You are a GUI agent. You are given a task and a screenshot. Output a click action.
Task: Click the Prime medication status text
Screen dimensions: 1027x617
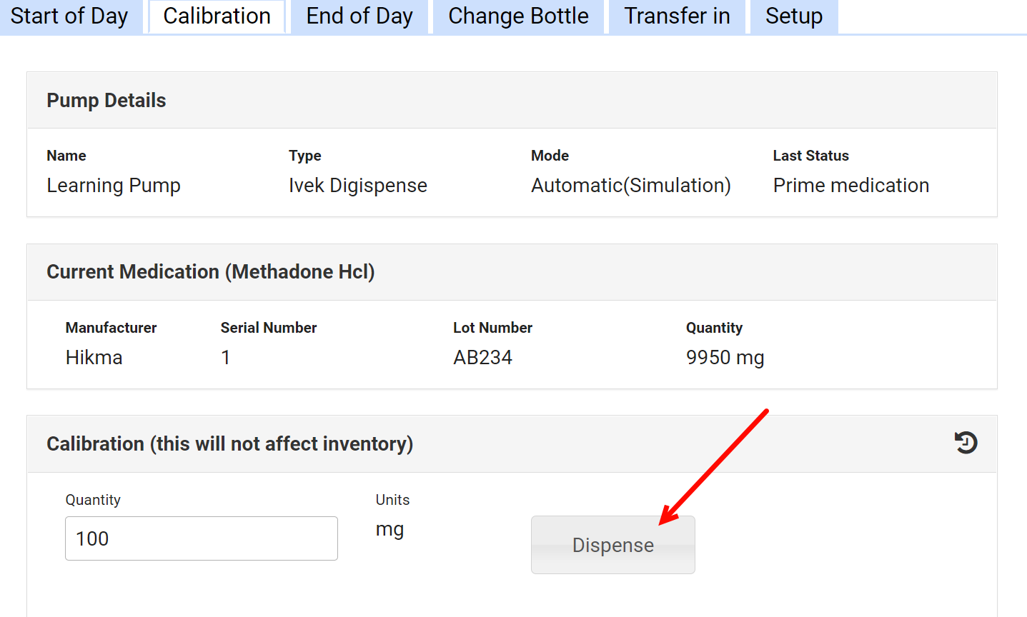[850, 186]
